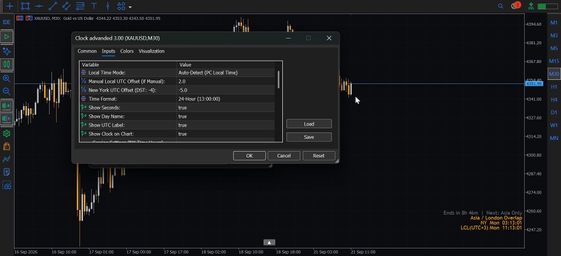
Task: Open the signals line chart icon
Action: pos(6,159)
